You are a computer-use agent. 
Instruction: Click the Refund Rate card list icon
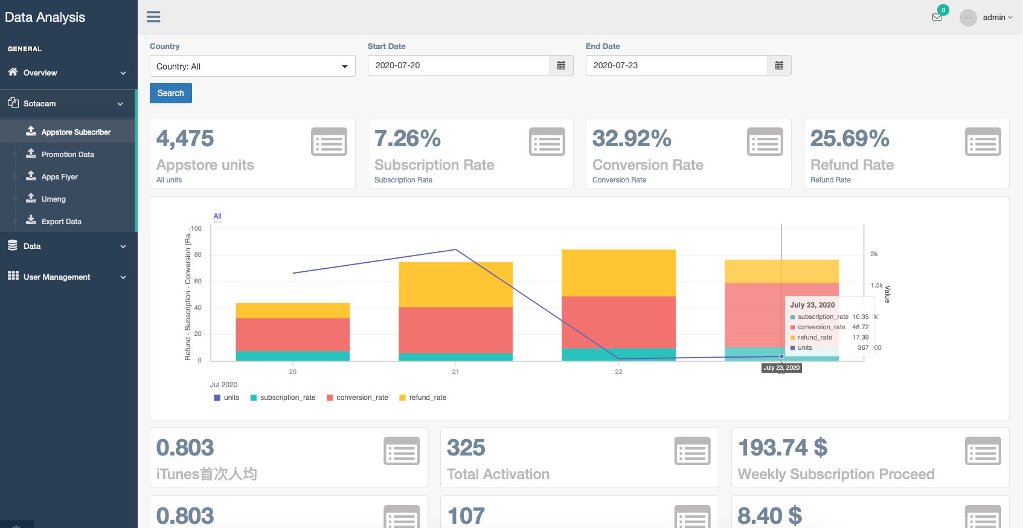(983, 142)
